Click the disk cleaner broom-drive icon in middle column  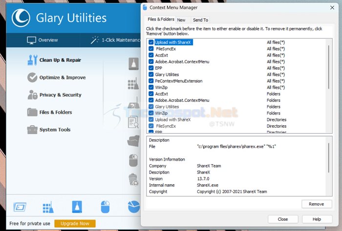click(133, 64)
